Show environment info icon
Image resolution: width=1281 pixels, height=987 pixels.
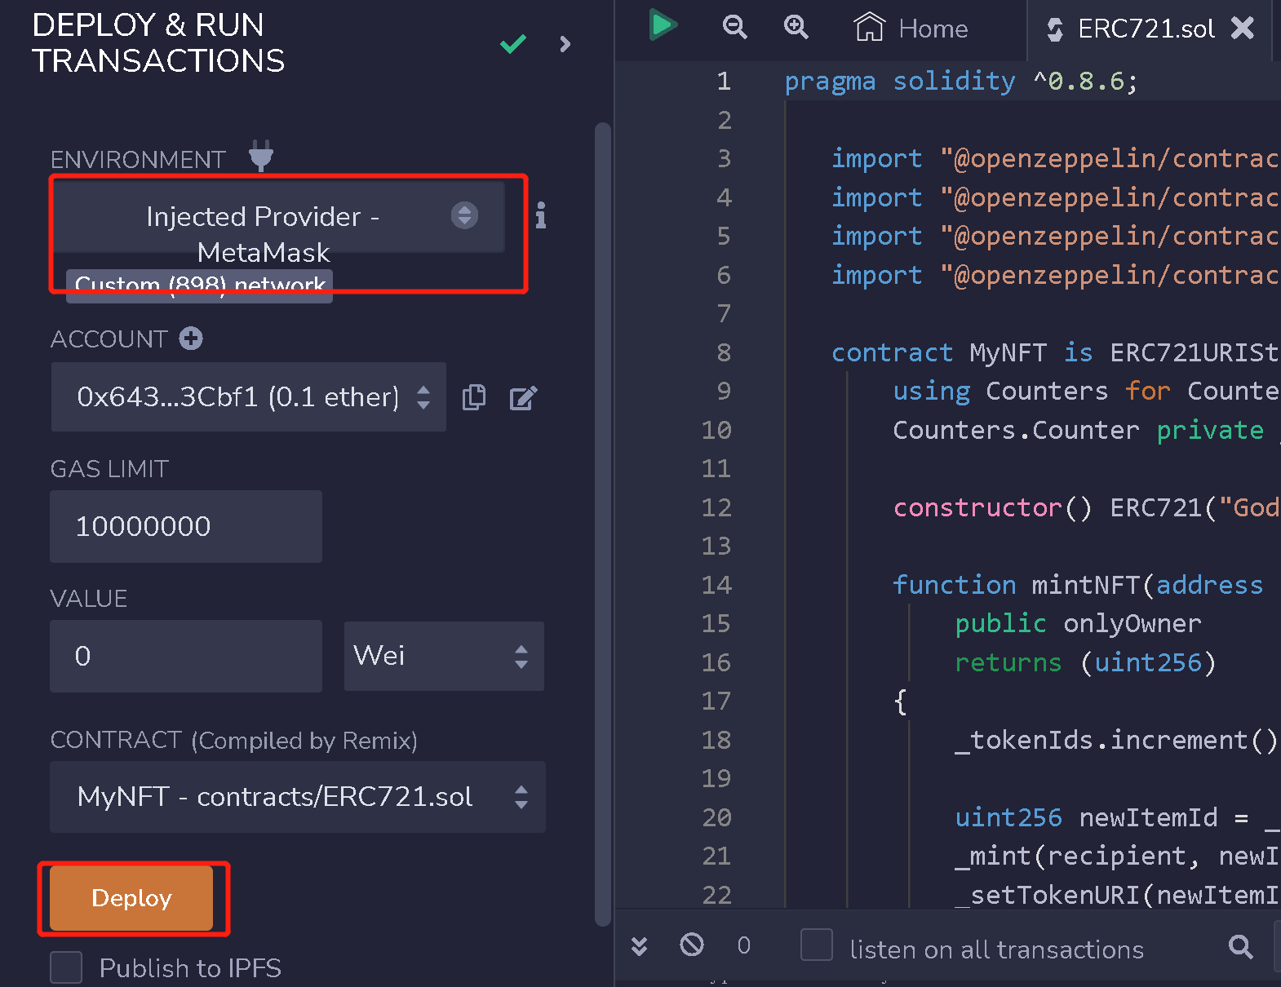pyautogui.click(x=540, y=215)
